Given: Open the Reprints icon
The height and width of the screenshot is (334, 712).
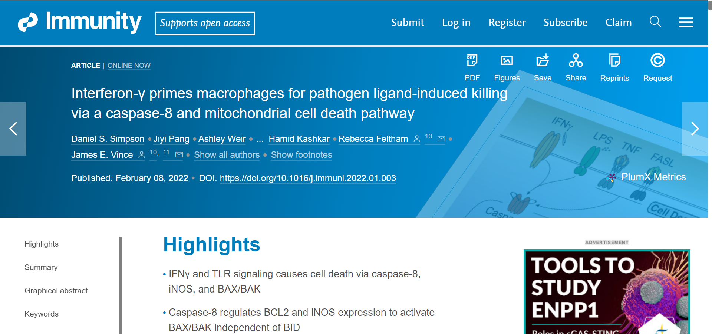Looking at the screenshot, I should 614,60.
